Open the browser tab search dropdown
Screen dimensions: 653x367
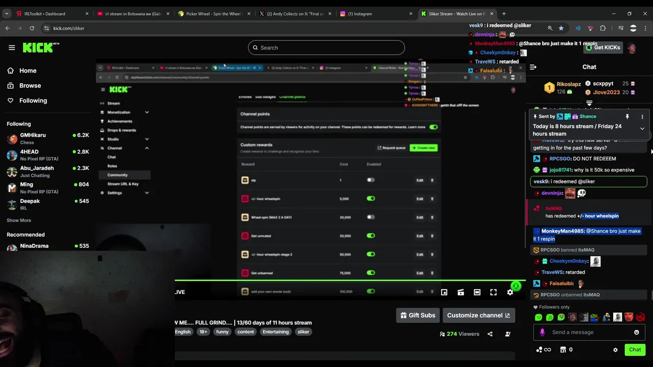coord(7,14)
